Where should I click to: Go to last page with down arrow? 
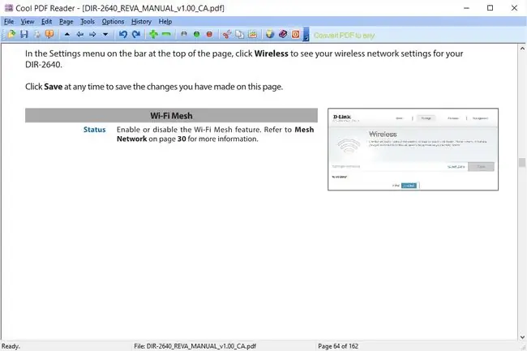105,34
